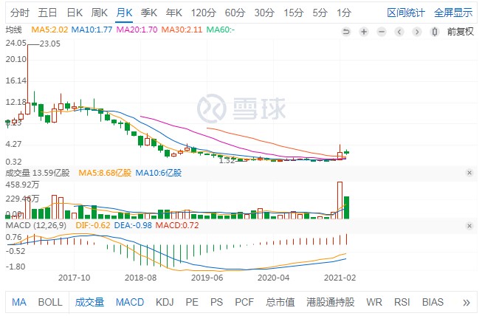
Task: Click 全屏显示 fullscreen link
Action: (x=454, y=13)
